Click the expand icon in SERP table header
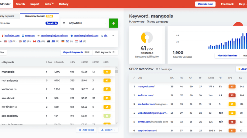247x138 pixels. coord(134,78)
